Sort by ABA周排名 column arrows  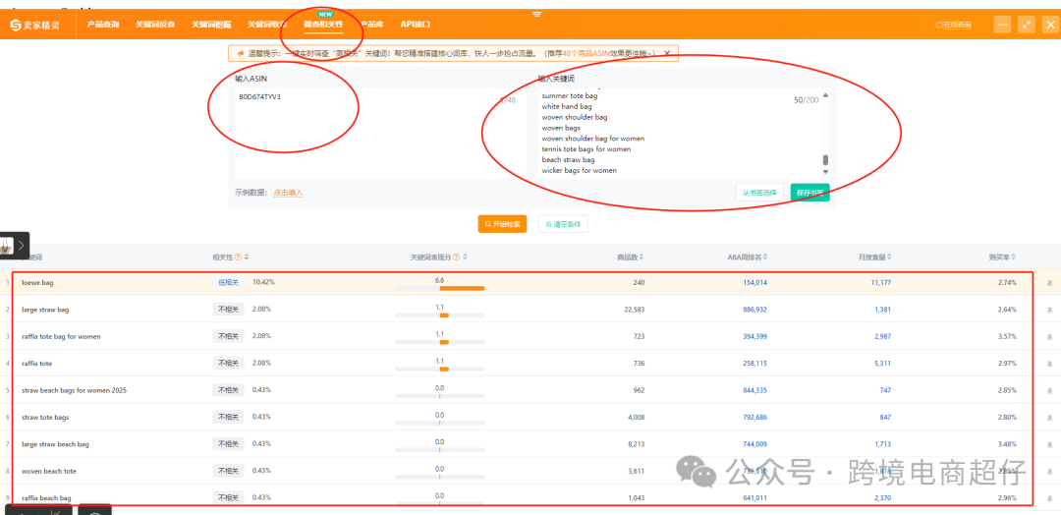pos(767,257)
